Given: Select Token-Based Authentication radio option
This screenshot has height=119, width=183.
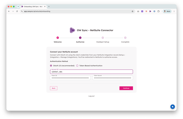Looking at the screenshot, I should pyautogui.click(x=77, y=65).
